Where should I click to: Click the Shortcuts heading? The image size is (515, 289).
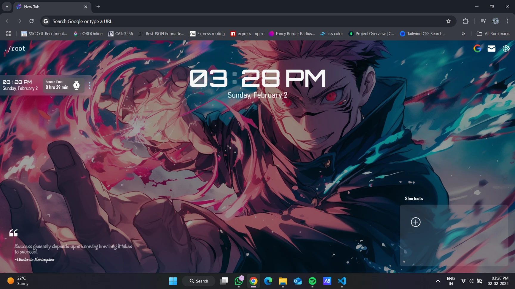(414, 199)
